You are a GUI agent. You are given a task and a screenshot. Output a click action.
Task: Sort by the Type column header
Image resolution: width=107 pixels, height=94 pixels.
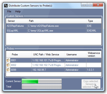[x=94, y=21]
